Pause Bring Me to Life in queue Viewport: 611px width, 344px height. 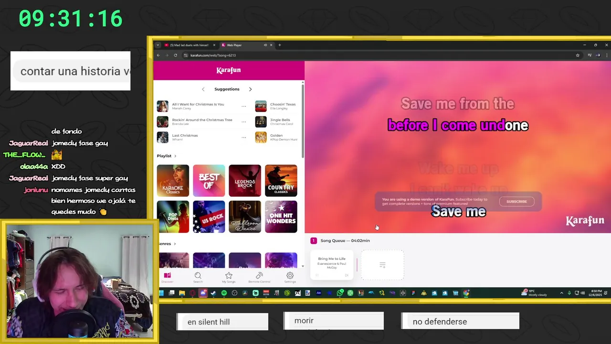click(x=317, y=275)
